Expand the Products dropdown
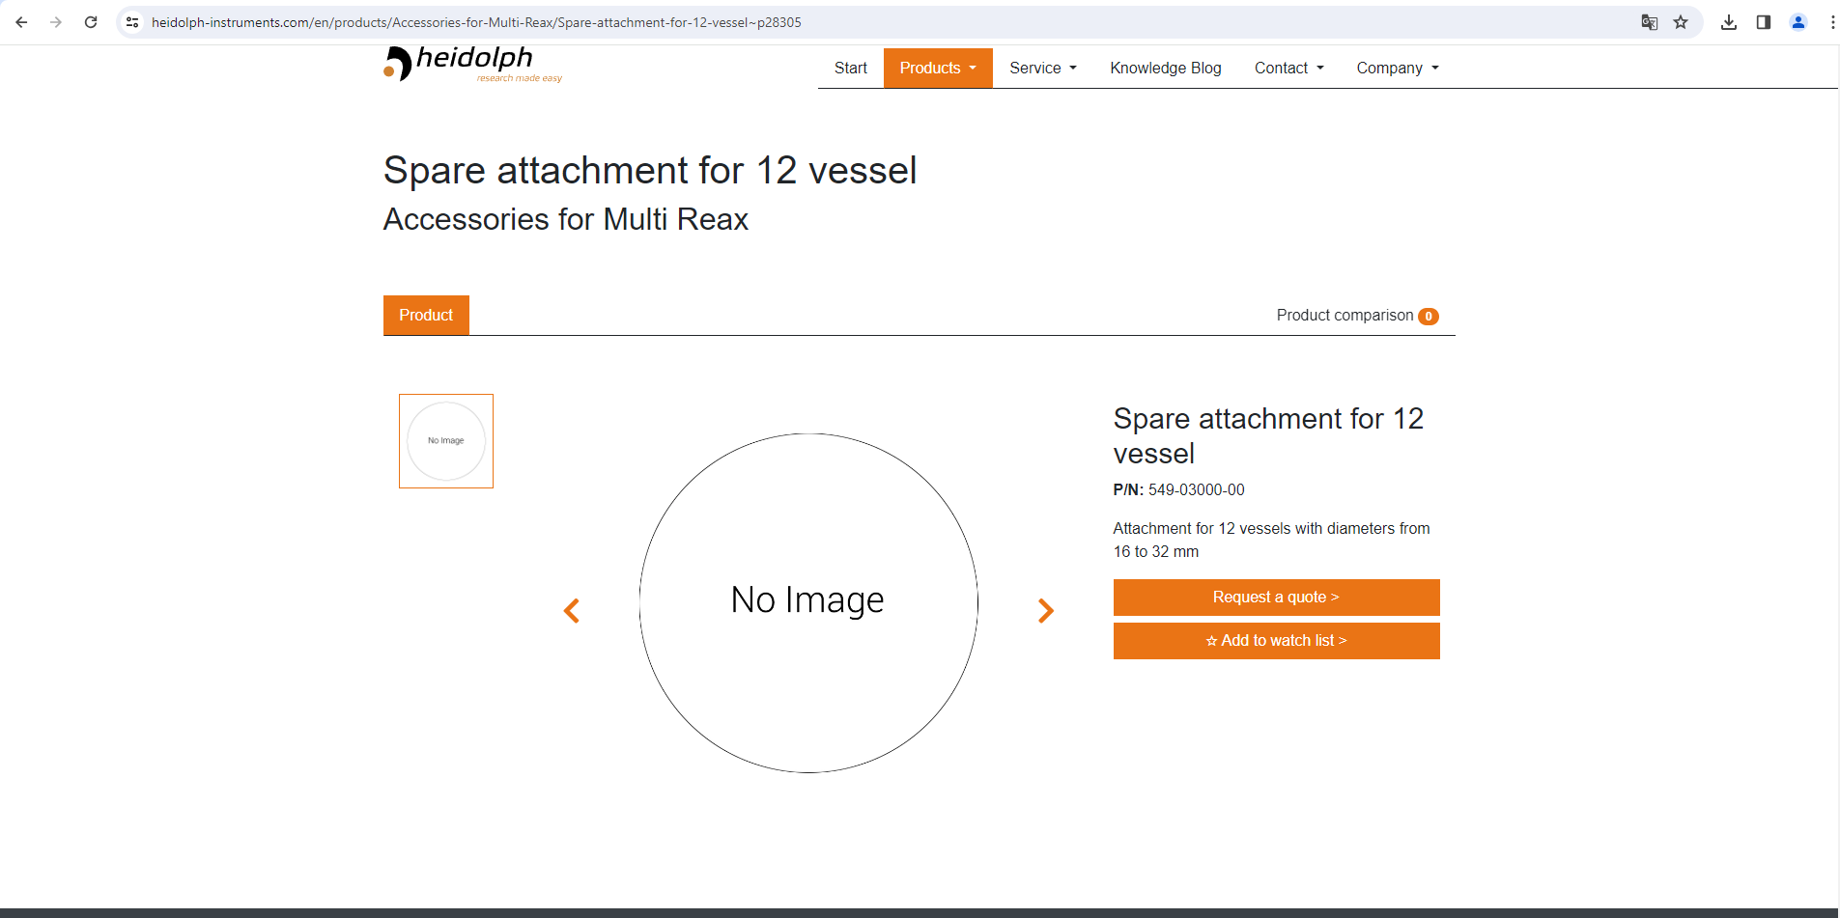The height and width of the screenshot is (918, 1840). pos(938,68)
